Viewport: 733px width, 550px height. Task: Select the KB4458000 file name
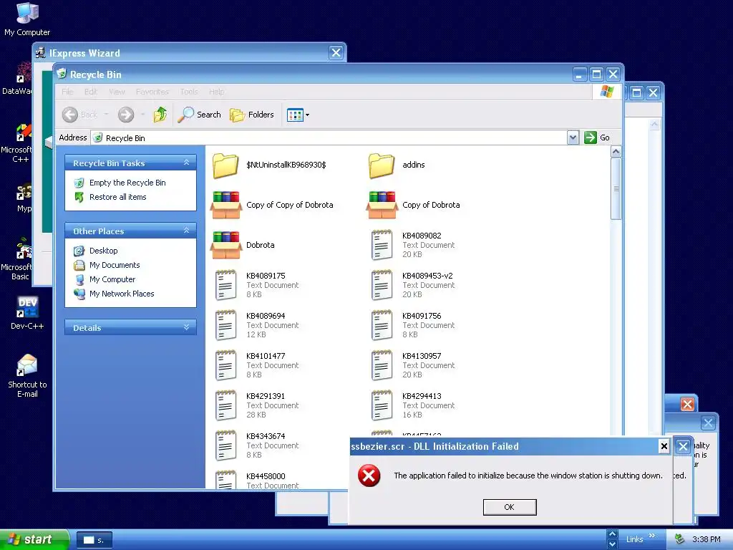[x=266, y=476]
